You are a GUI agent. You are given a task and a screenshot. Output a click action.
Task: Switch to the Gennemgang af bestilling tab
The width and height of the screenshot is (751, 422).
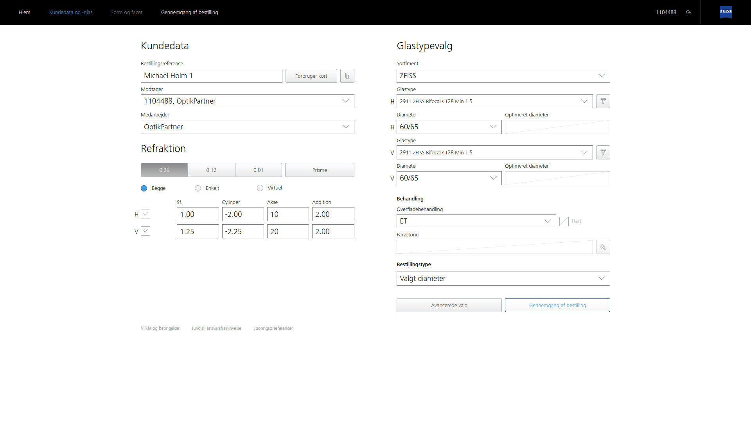point(189,12)
